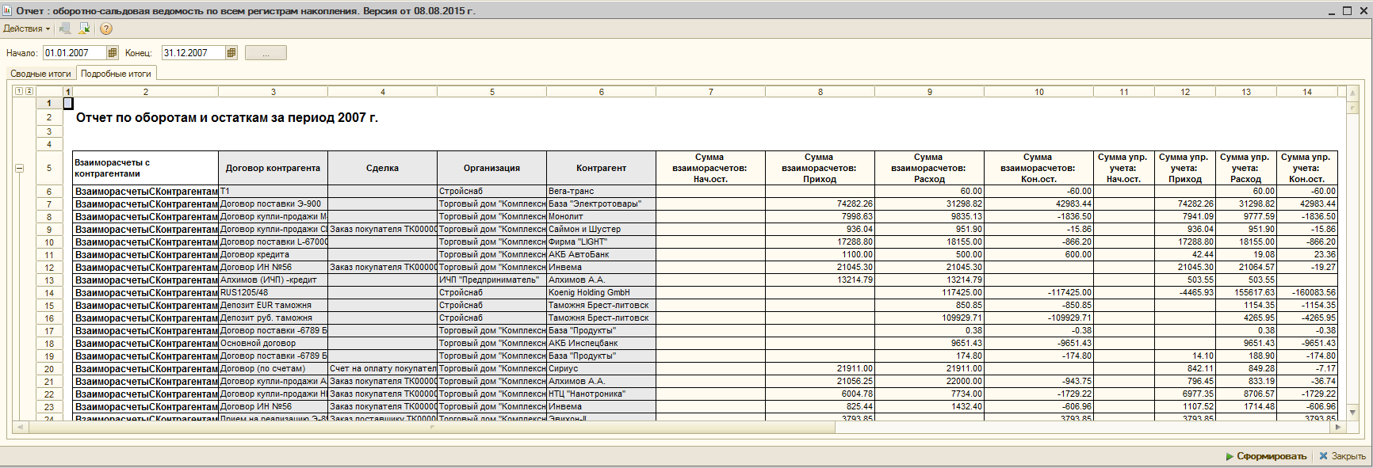The height and width of the screenshot is (468, 1373).
Task: Click the 'Счет на оплату покупател' сделка cell
Action: pos(382,369)
